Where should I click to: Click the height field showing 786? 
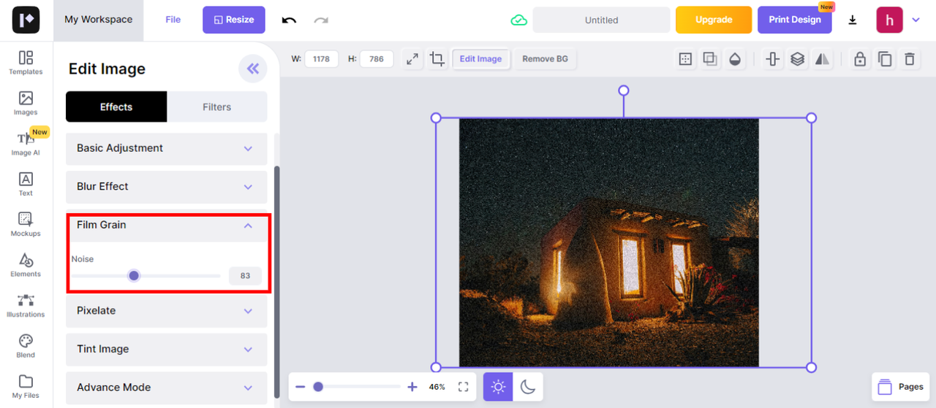(x=377, y=59)
